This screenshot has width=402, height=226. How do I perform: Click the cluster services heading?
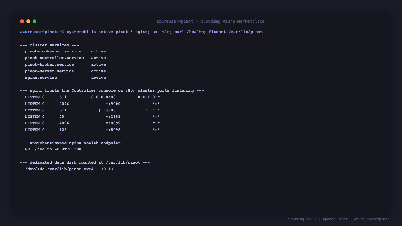pos(49,45)
